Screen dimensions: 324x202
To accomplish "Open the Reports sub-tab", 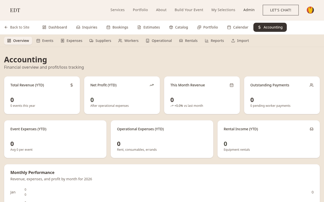I will coord(214,41).
